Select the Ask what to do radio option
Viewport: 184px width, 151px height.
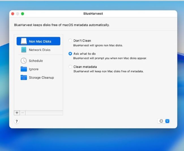tap(70, 54)
